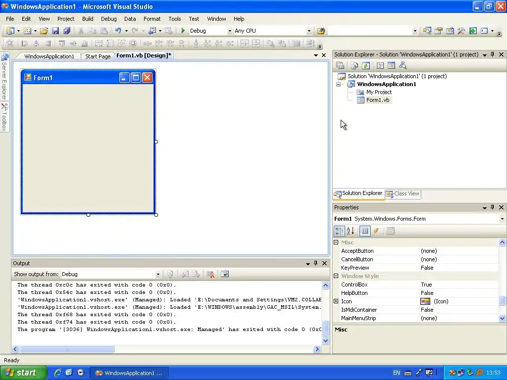Open the Form1 object selector dropdown in Properties
This screenshot has height=380, width=507.
click(x=502, y=219)
